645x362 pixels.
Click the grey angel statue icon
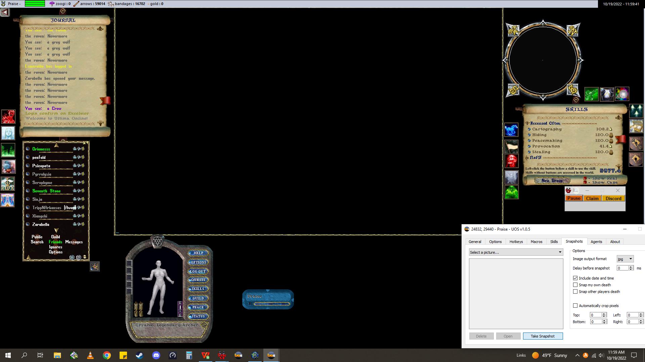click(x=511, y=177)
